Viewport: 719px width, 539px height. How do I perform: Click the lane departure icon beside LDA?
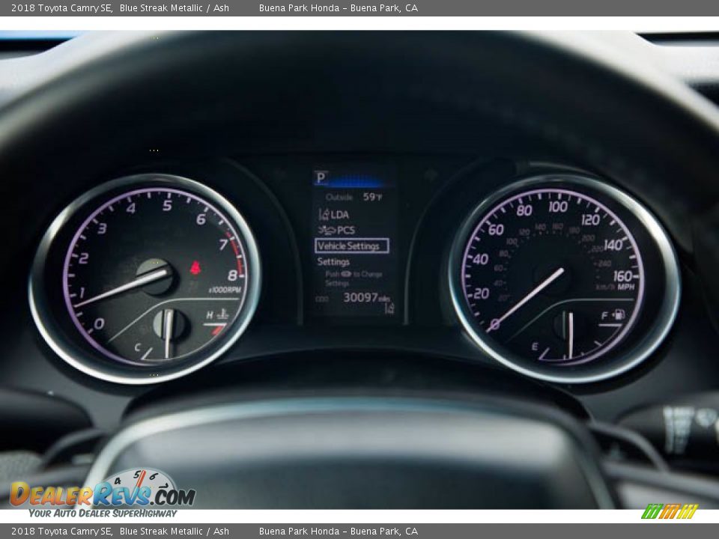coord(324,214)
